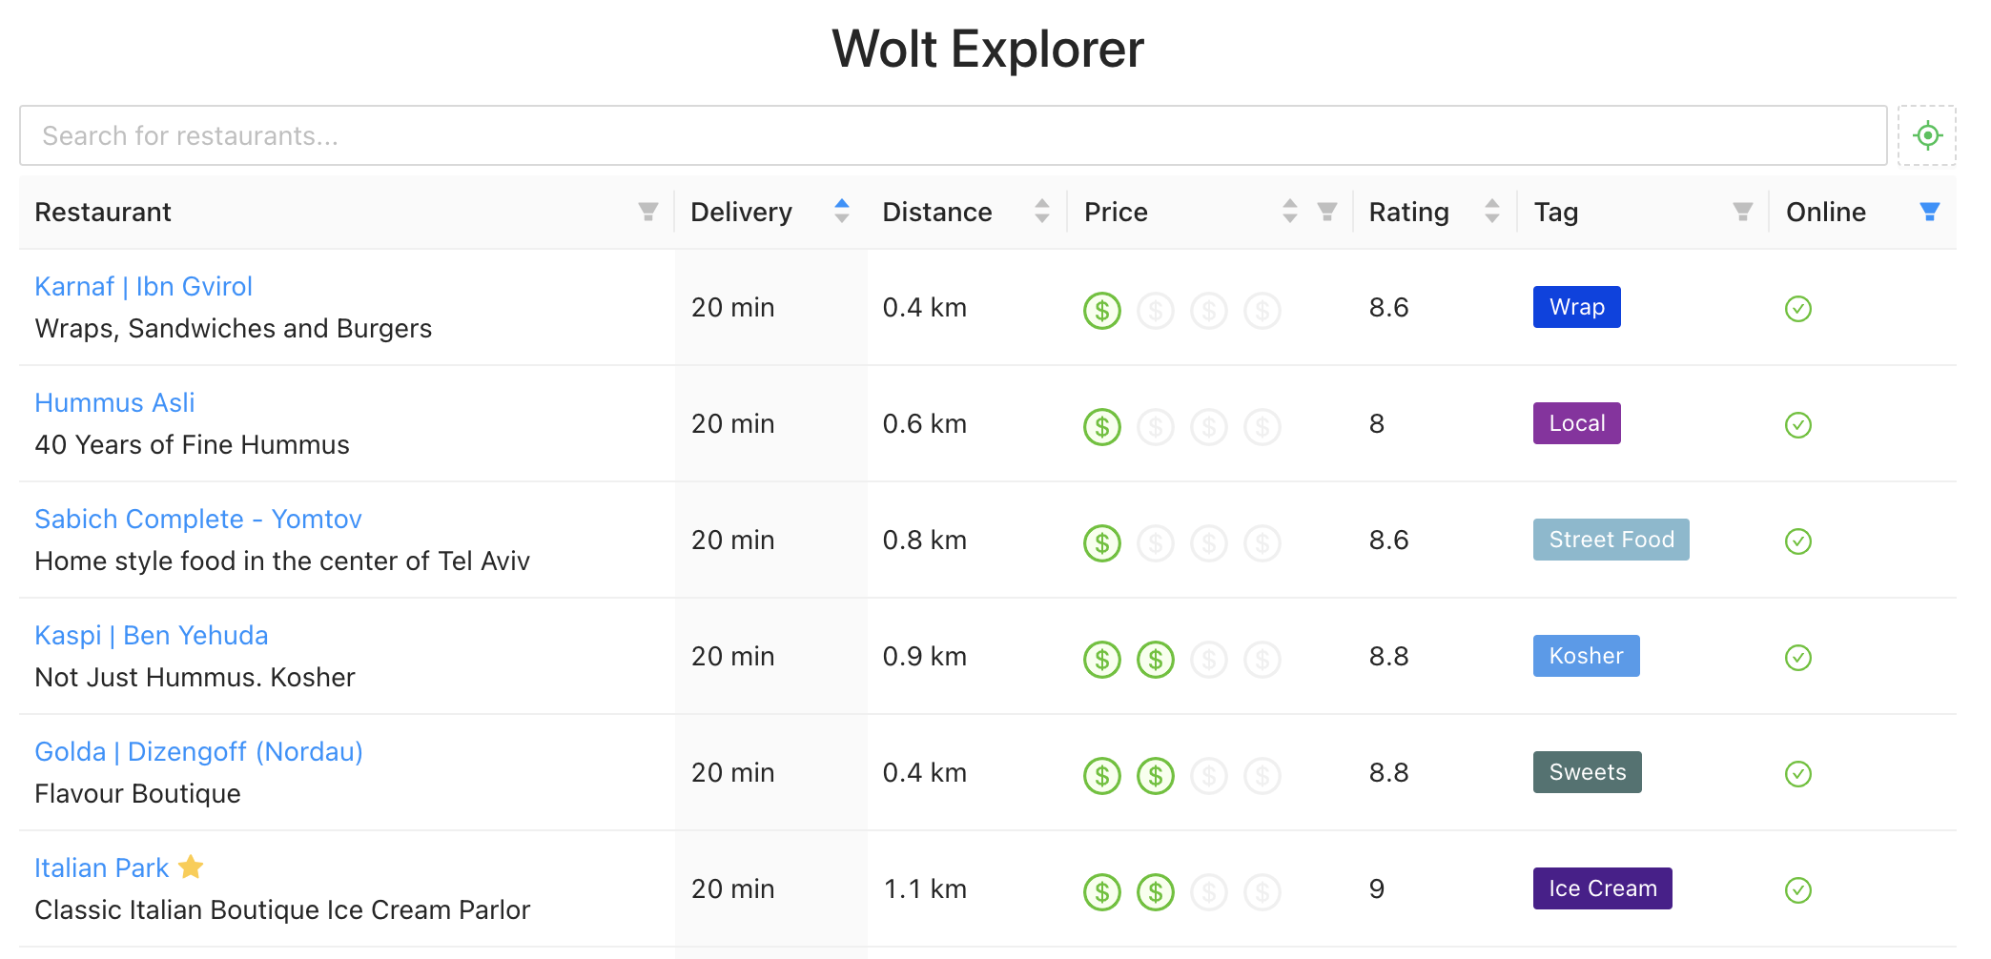Click fourth dollar icon in Hummus Asli row
The height and width of the screenshot is (959, 1991).
1262,427
